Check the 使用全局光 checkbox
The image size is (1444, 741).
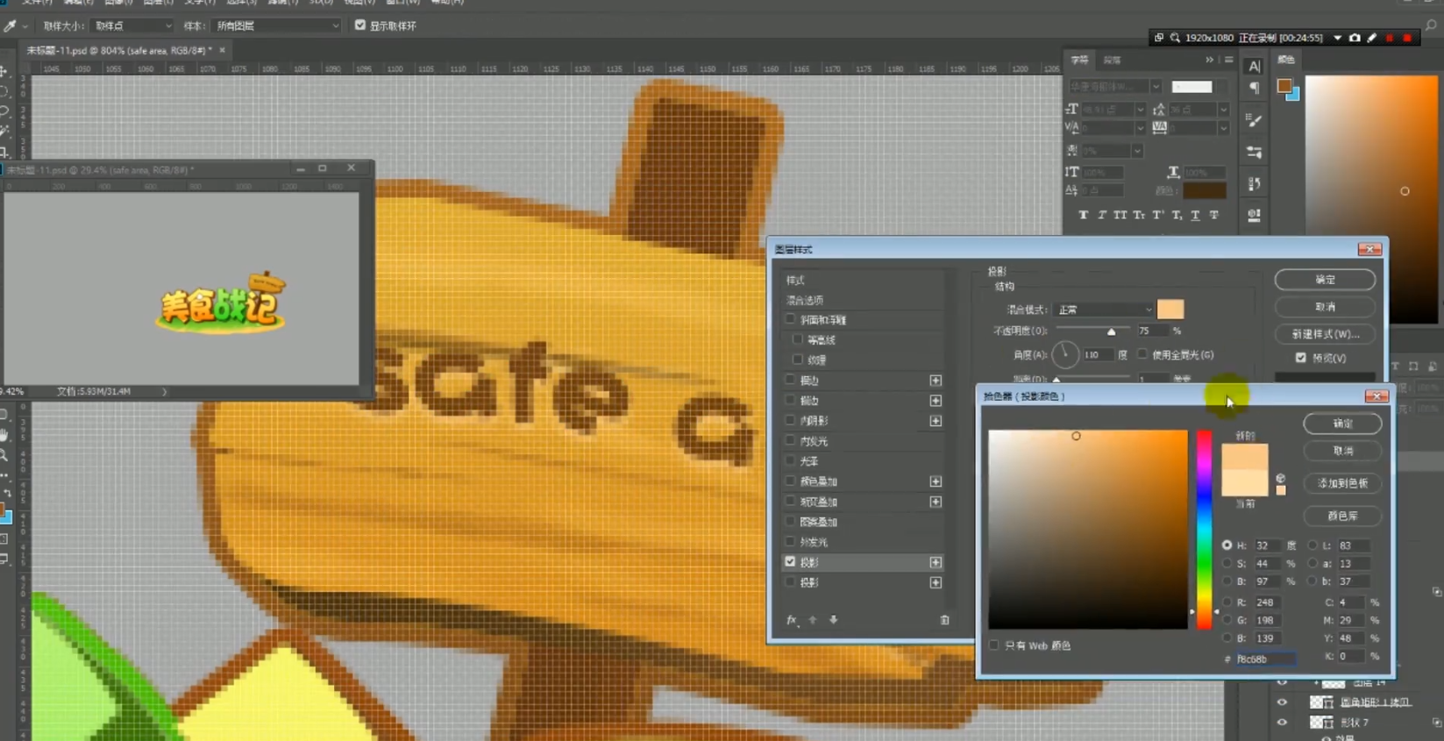point(1142,354)
